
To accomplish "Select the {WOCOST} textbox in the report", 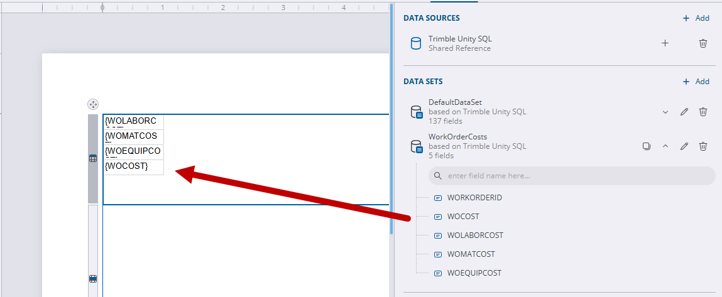I will pyautogui.click(x=133, y=166).
